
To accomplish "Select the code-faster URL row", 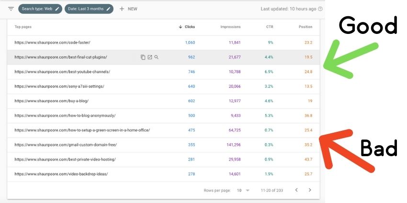I will pos(164,43).
